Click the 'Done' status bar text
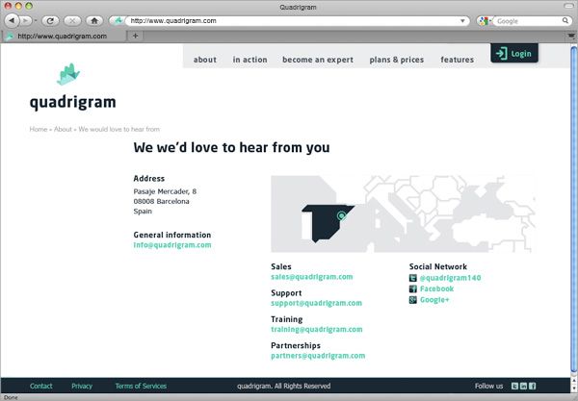Image resolution: width=578 pixels, height=401 pixels. click(11, 397)
